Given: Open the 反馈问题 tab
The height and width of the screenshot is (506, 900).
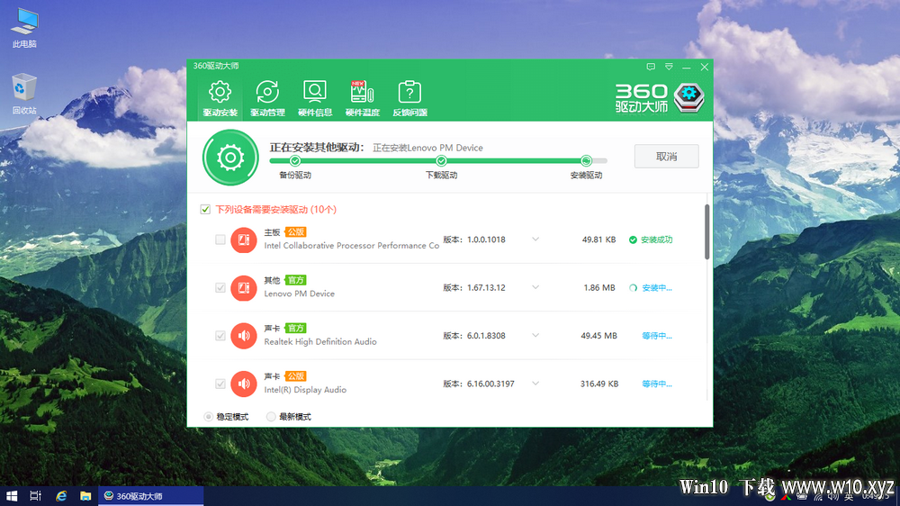Looking at the screenshot, I should click(409, 99).
